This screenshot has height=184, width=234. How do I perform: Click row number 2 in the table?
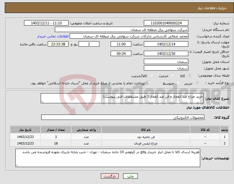pyautogui.click(x=225, y=143)
